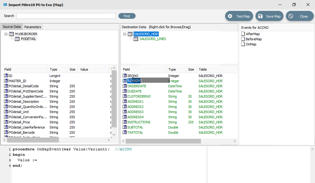
Task: Click destination horizontal scrollbar thumb
Action: coord(163,141)
